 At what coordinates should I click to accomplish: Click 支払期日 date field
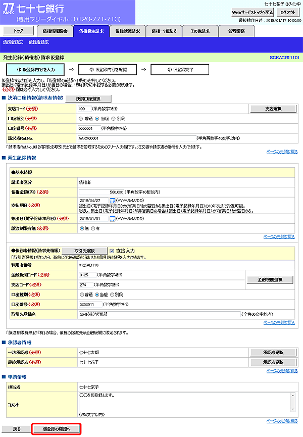pos(93,201)
